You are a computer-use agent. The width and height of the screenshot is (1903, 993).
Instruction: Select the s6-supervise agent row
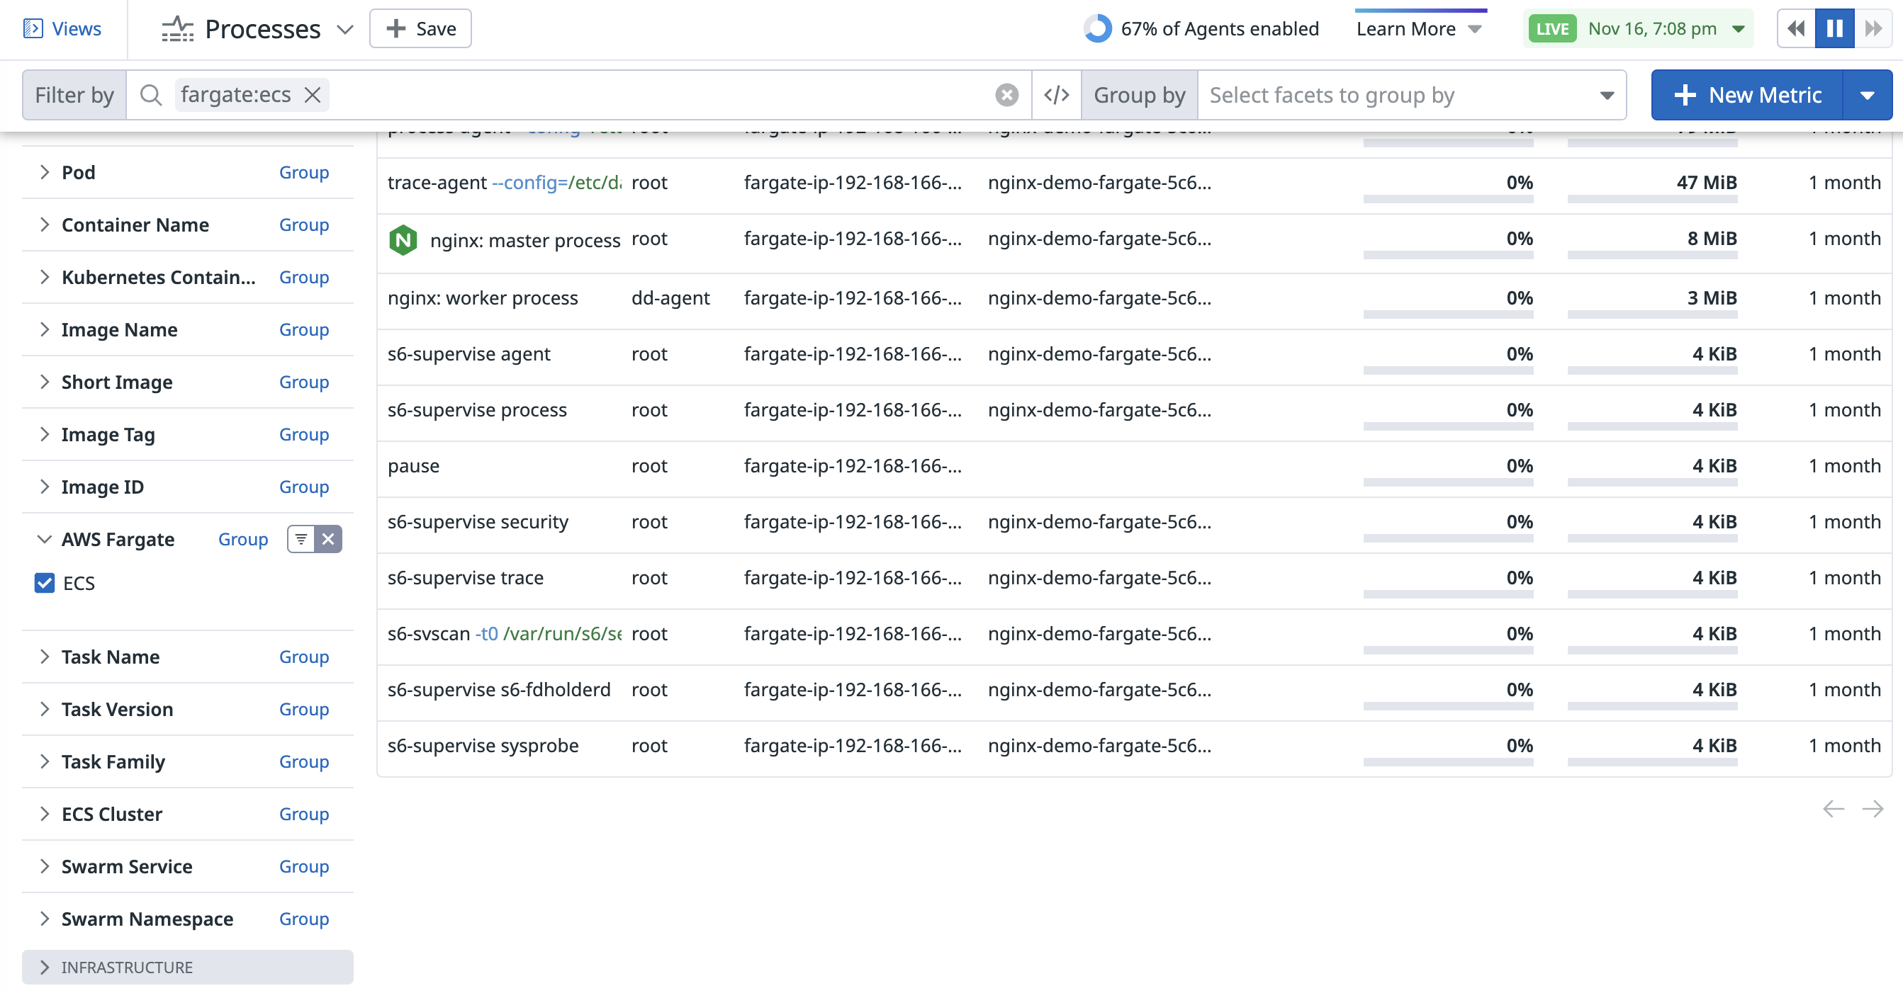pyautogui.click(x=1134, y=356)
